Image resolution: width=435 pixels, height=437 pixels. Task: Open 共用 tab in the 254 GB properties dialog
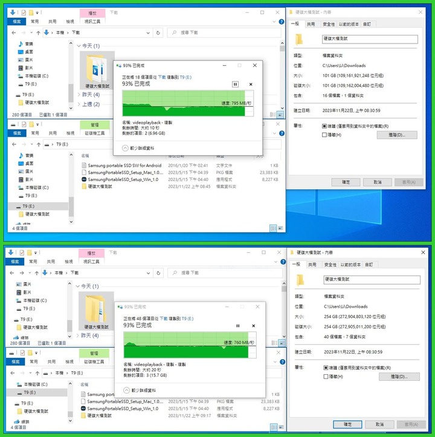[x=312, y=265]
